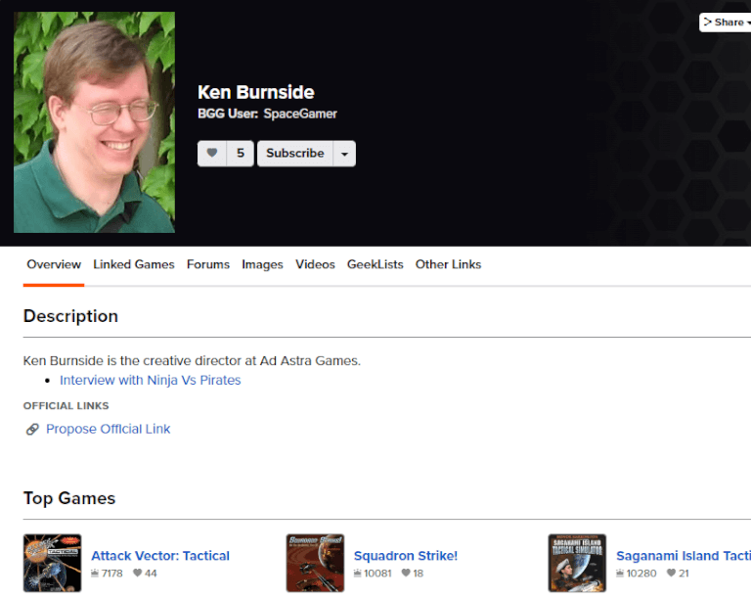Select the Overview tab

click(x=54, y=264)
